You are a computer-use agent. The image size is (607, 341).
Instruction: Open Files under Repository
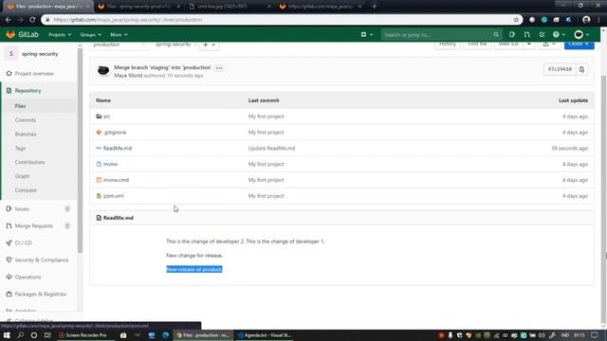21,106
